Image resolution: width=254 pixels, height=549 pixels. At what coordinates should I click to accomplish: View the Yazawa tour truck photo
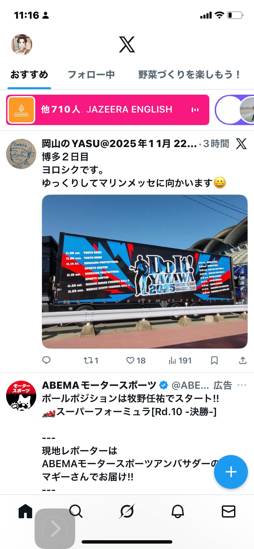tap(145, 271)
